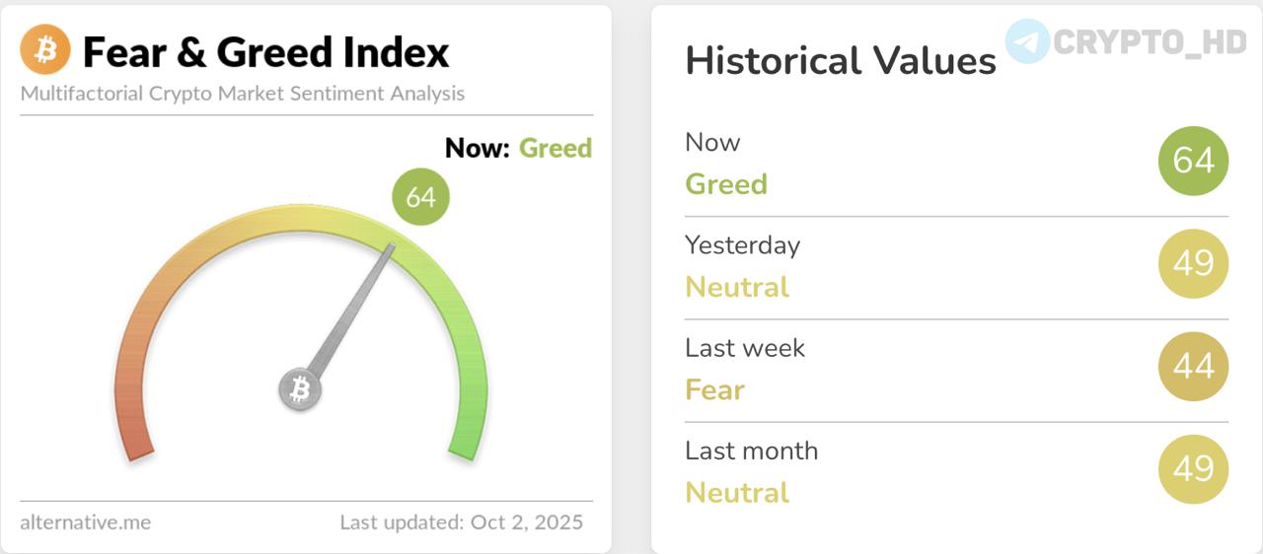Open the alternative.me source link
The height and width of the screenshot is (554, 1263).
click(85, 522)
